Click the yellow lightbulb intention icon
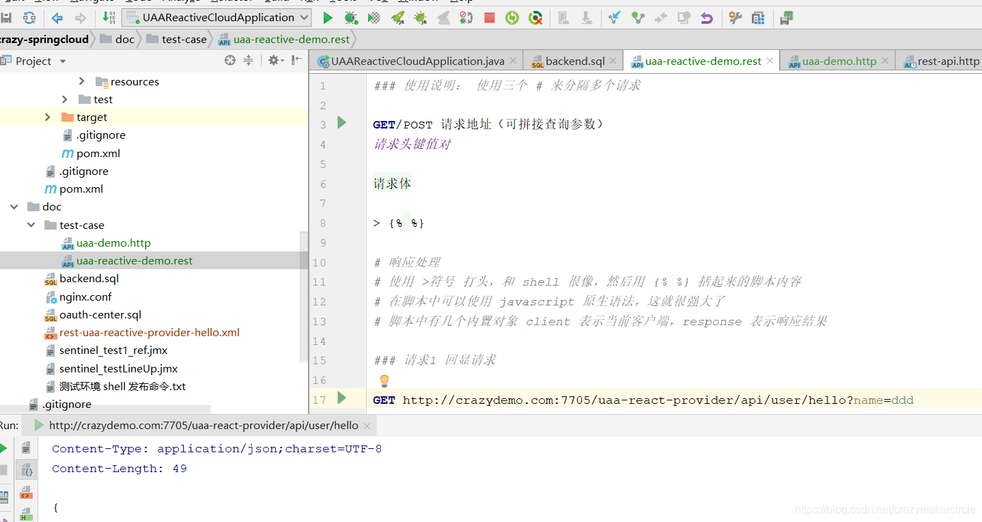Image resolution: width=982 pixels, height=522 pixels. click(x=384, y=380)
